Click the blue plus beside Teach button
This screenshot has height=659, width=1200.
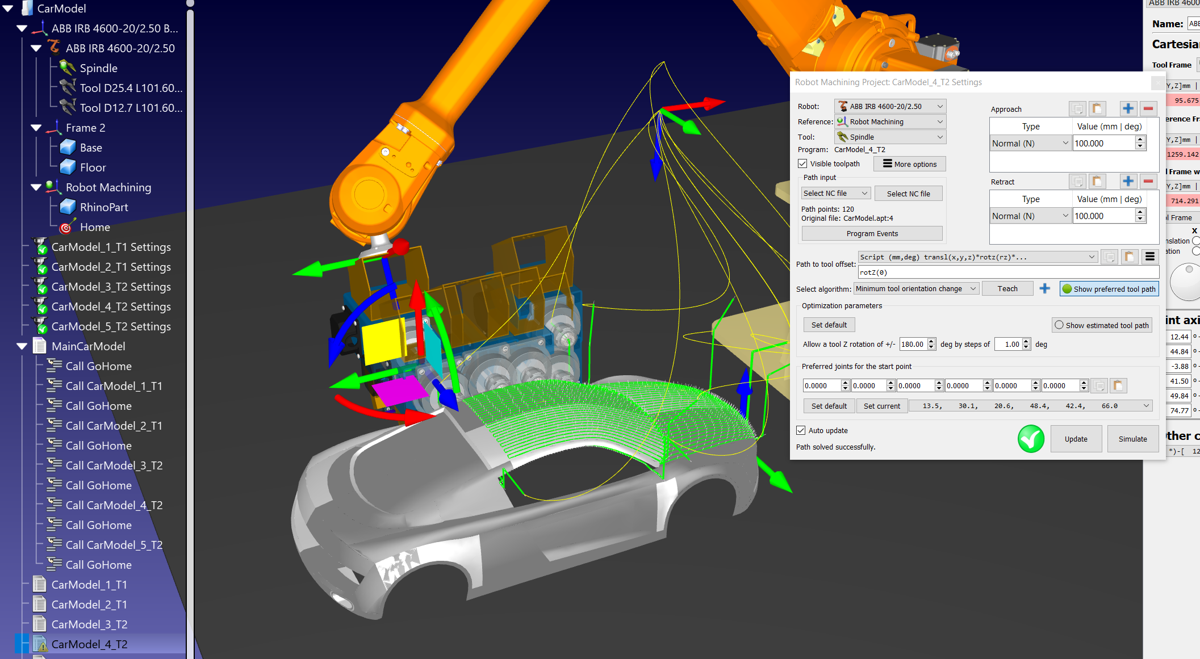(1044, 288)
